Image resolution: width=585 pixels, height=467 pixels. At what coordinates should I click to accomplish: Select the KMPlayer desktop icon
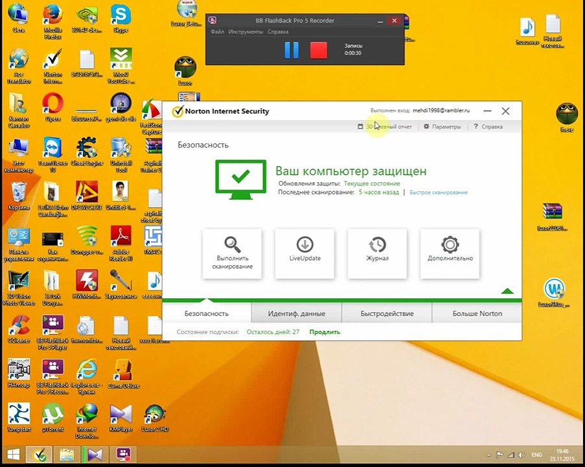point(121,418)
